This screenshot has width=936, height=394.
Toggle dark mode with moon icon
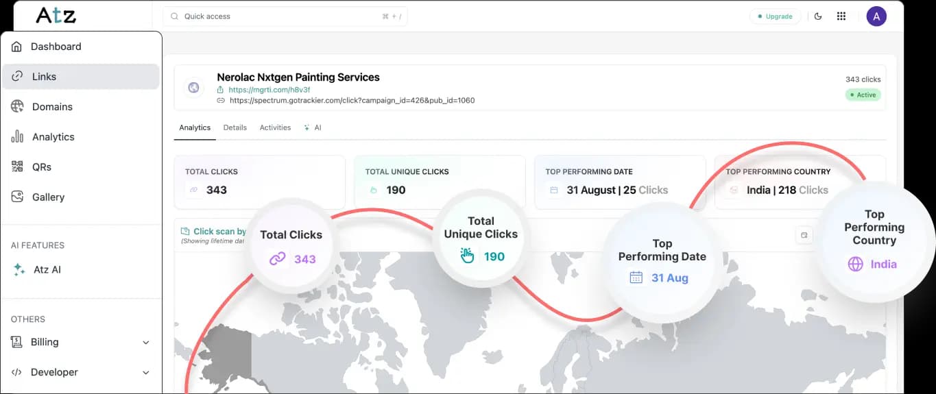coord(818,16)
